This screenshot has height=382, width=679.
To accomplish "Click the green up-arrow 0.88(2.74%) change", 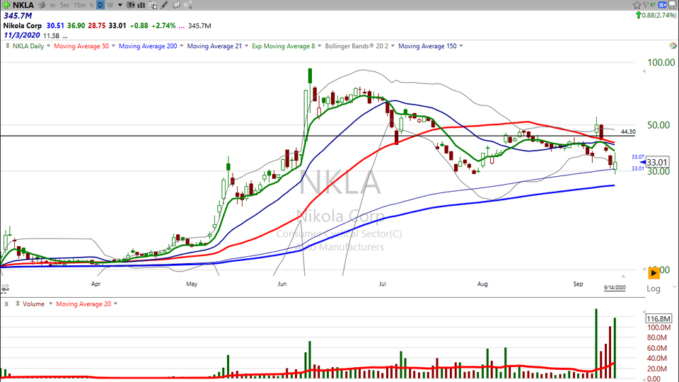I will click(x=656, y=15).
